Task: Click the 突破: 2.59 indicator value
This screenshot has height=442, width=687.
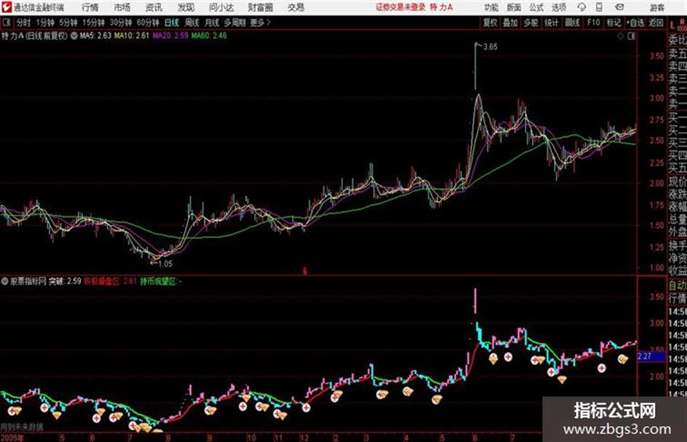Action: (65, 282)
